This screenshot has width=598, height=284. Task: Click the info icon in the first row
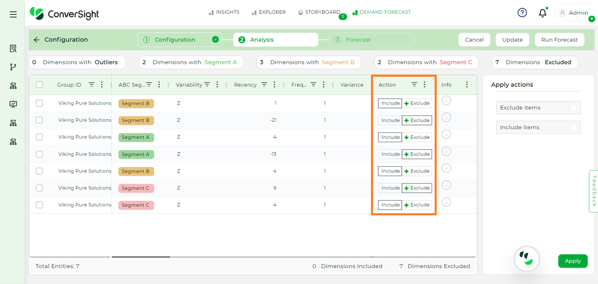[446, 100]
